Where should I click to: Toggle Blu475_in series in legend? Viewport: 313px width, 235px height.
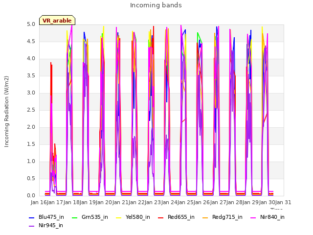tap(46, 217)
